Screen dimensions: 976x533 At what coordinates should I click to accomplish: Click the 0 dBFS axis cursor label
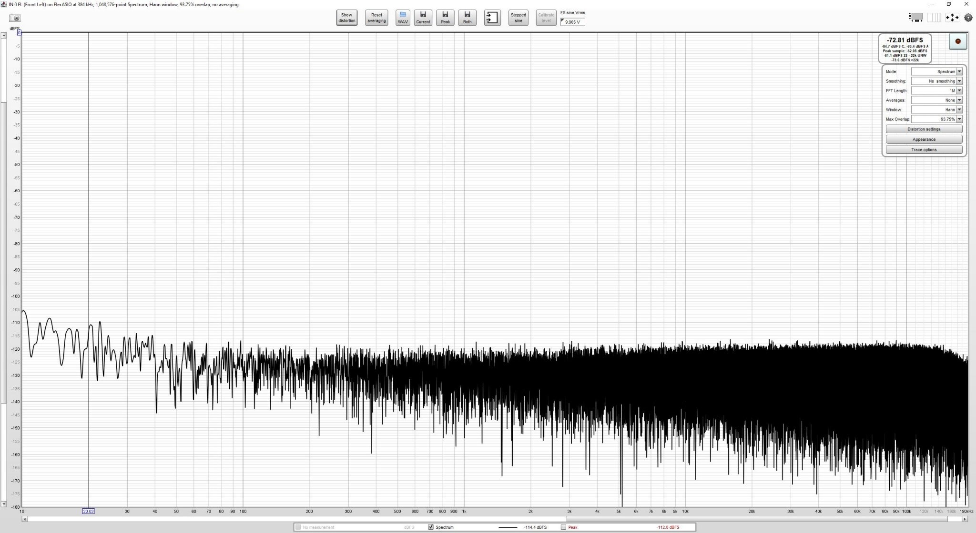(x=19, y=33)
